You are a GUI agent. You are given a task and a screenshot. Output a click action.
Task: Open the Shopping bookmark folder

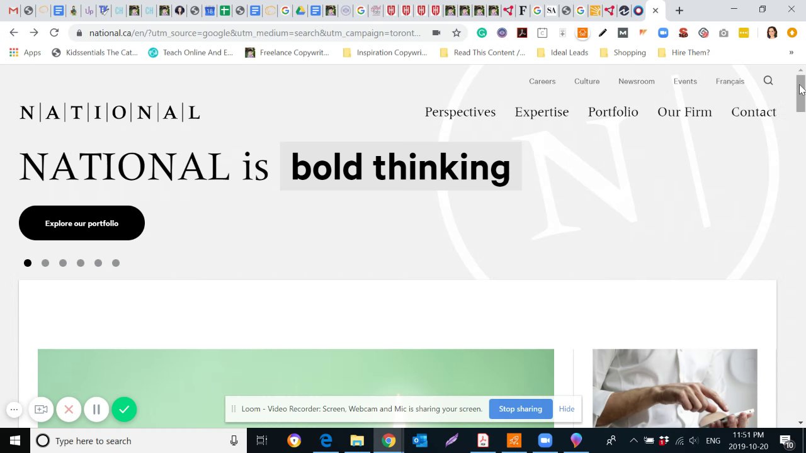623,52
